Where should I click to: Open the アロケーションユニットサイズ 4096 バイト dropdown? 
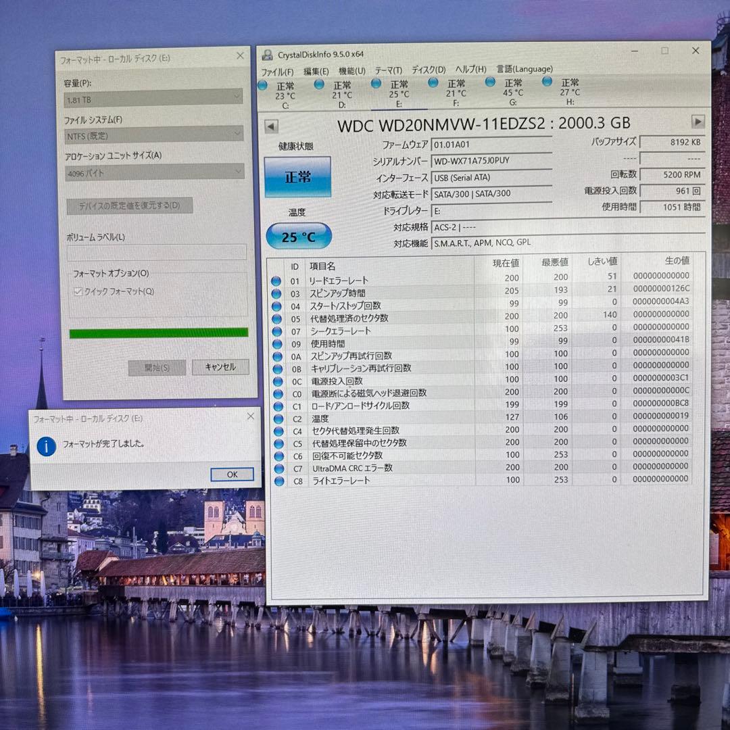155,172
